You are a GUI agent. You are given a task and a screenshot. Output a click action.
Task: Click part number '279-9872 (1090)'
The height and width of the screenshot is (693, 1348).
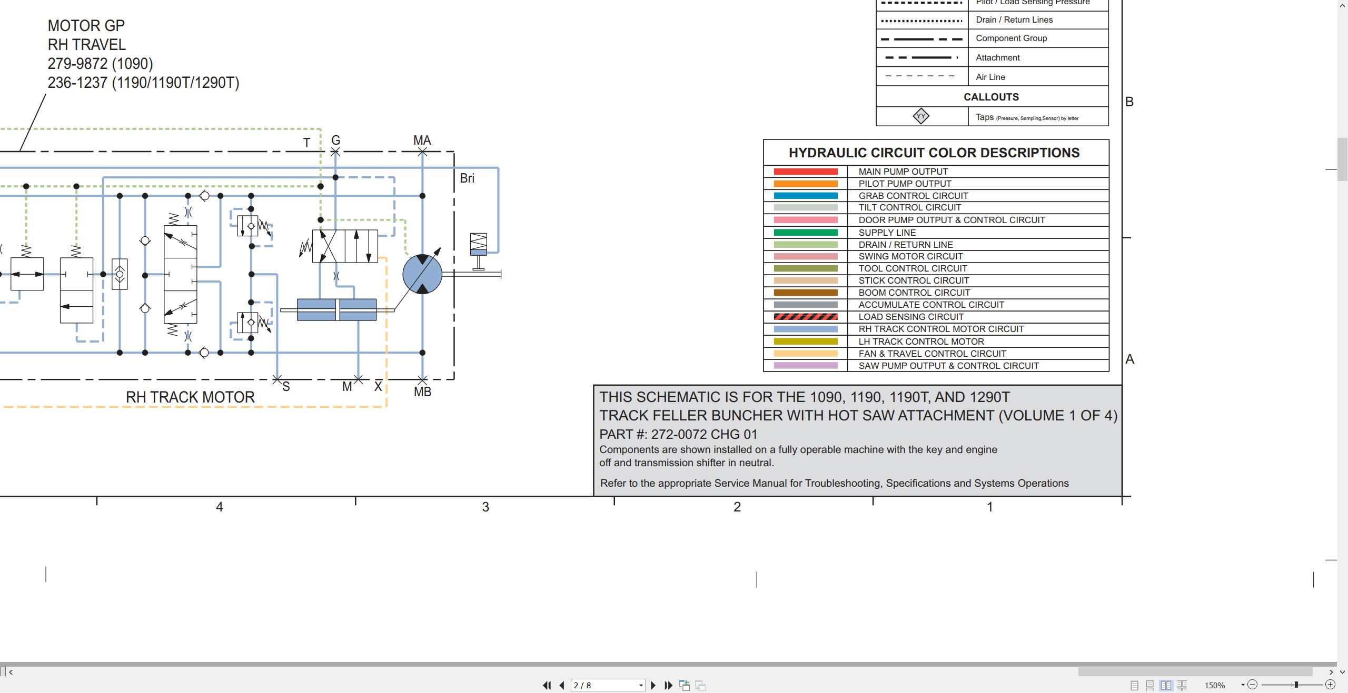(x=100, y=64)
